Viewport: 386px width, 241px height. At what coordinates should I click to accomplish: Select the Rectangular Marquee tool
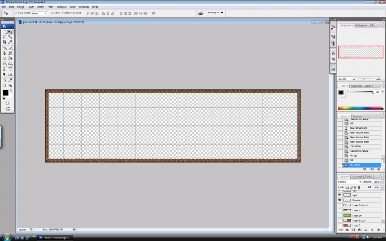[x=5, y=32]
